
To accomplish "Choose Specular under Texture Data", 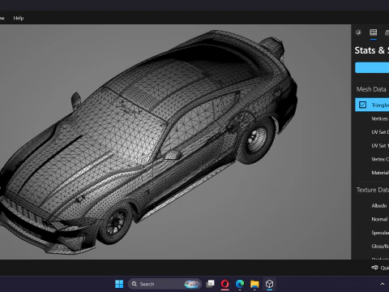I will pos(380,233).
